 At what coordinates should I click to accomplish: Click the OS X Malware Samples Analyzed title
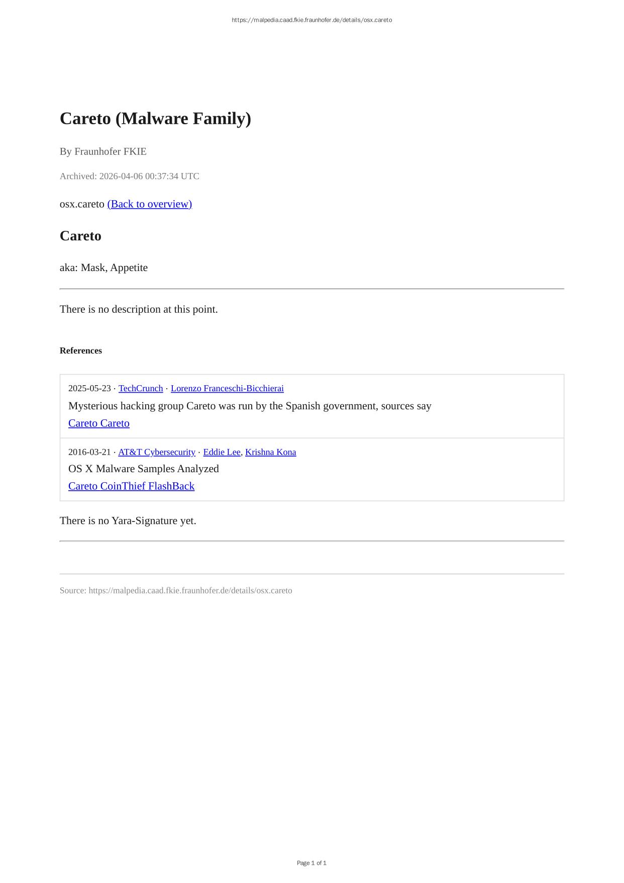pyautogui.click(x=144, y=469)
